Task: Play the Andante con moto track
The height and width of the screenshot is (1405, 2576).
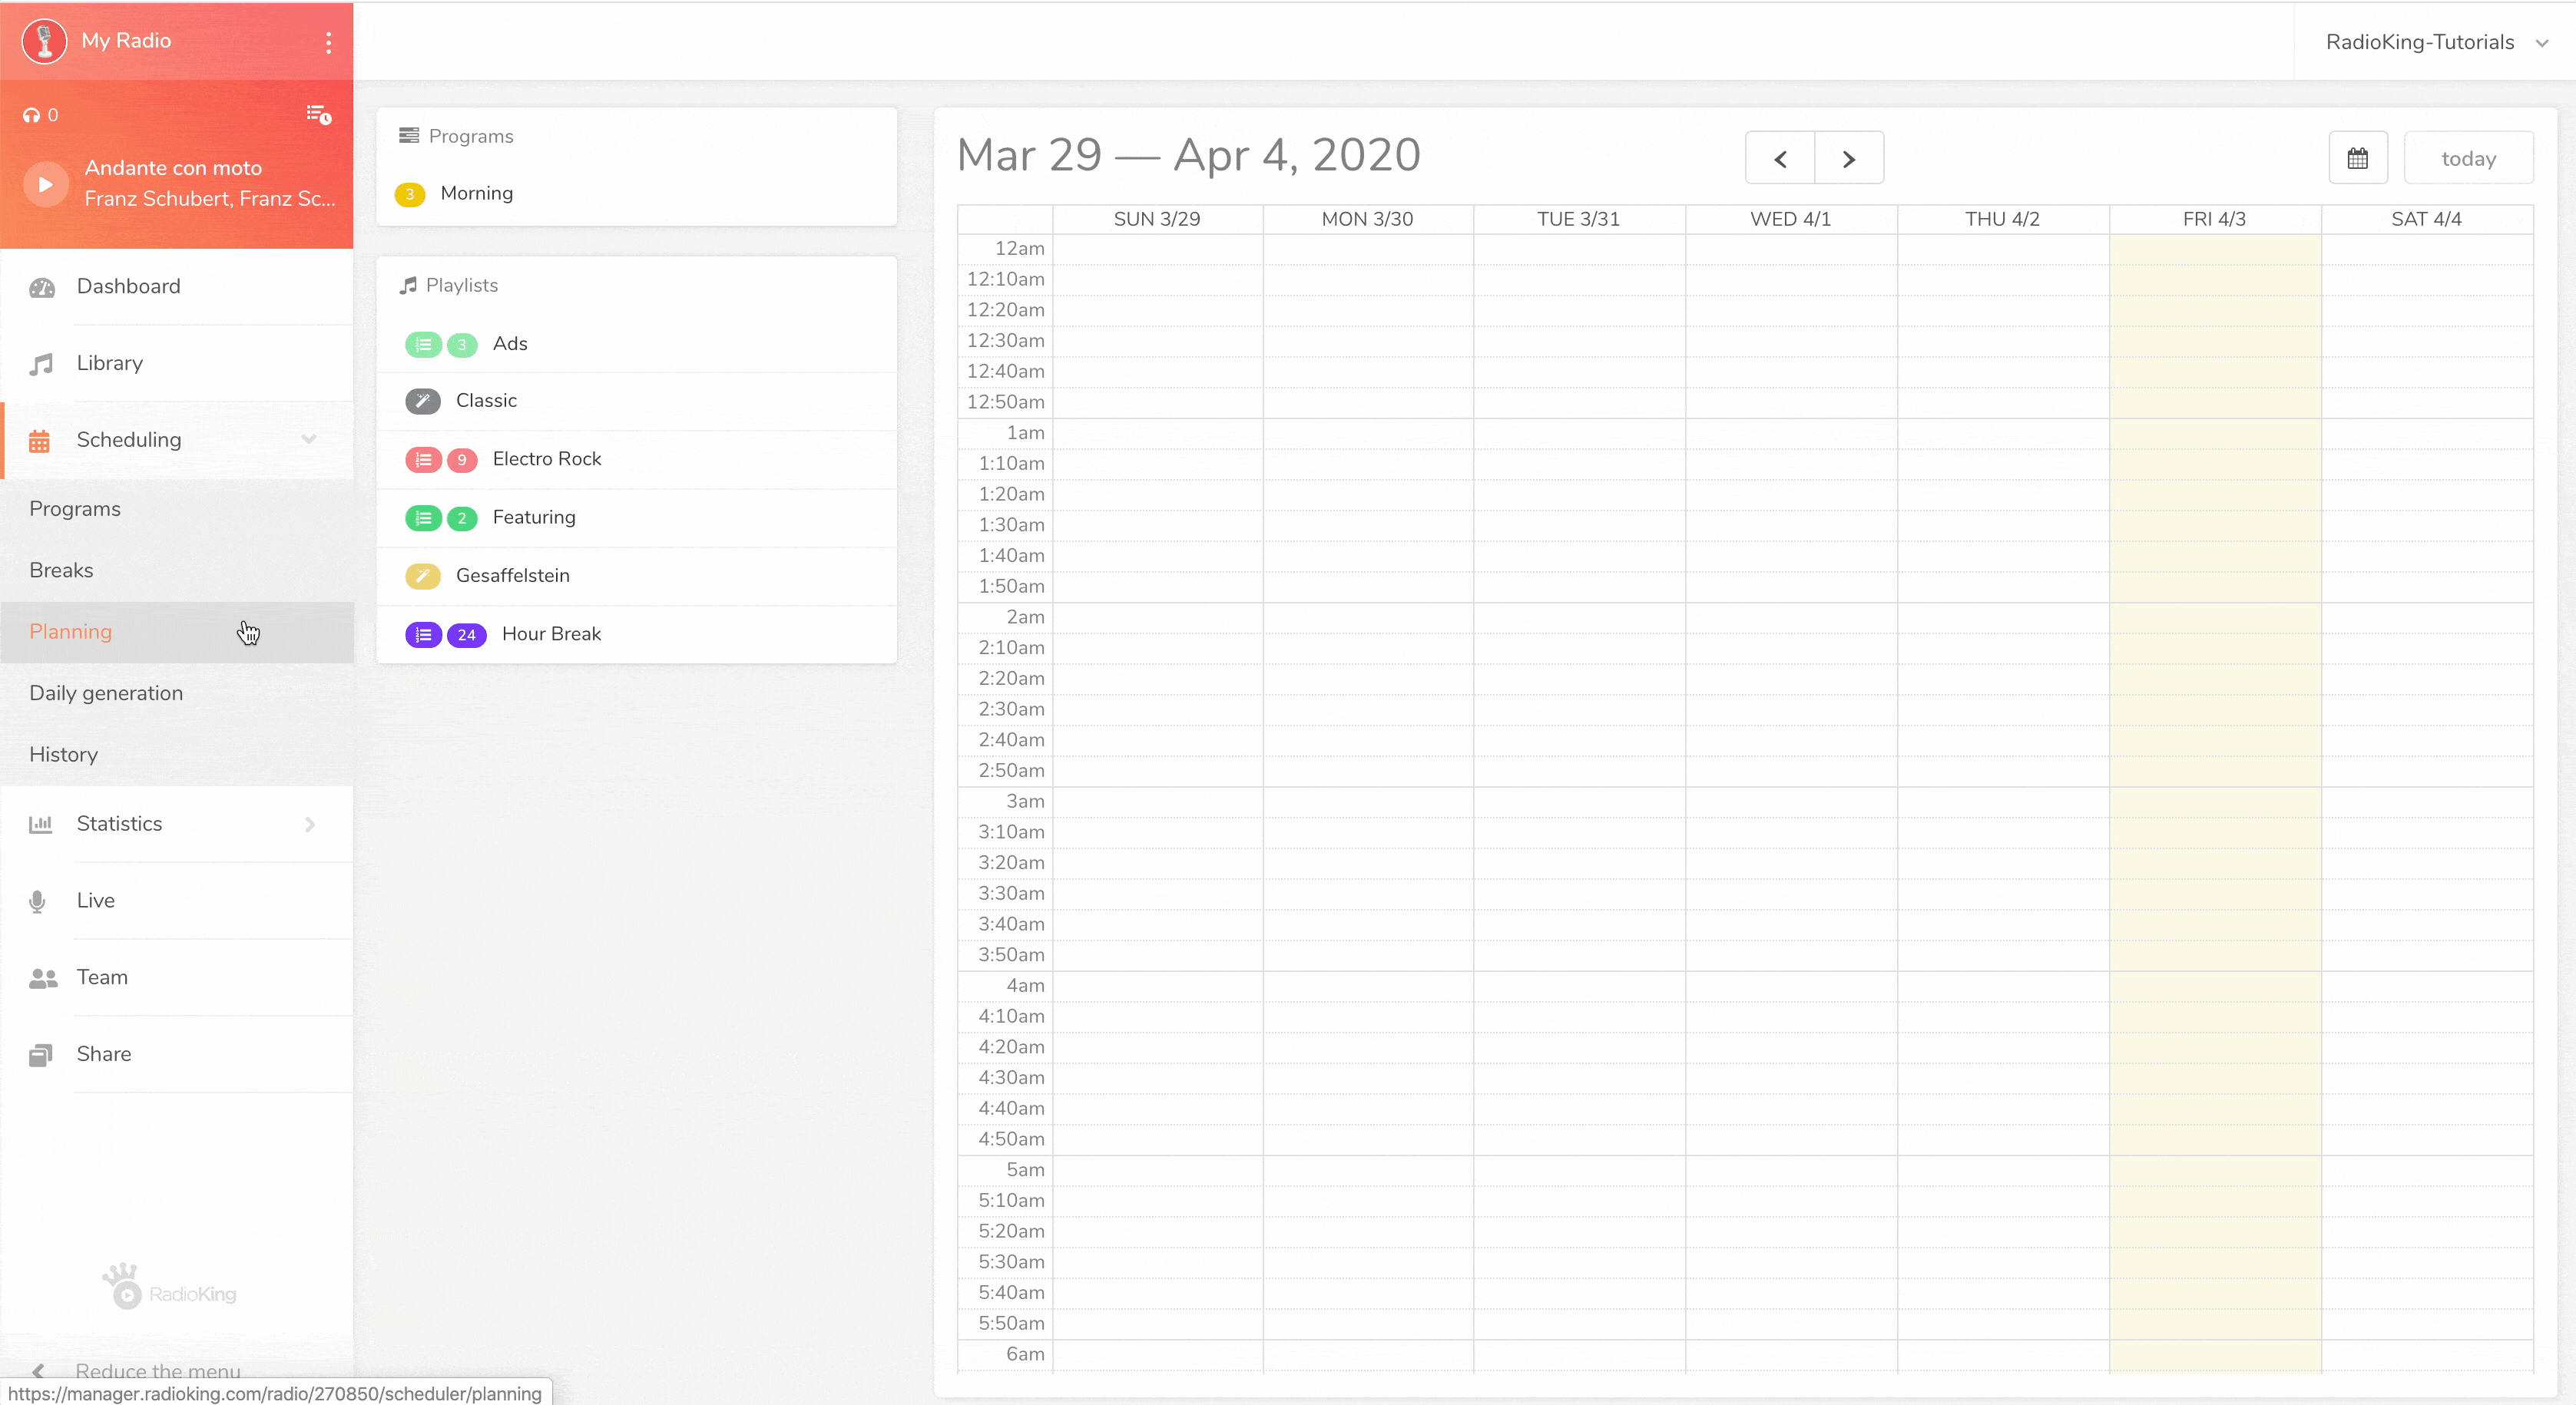Action: tap(45, 183)
